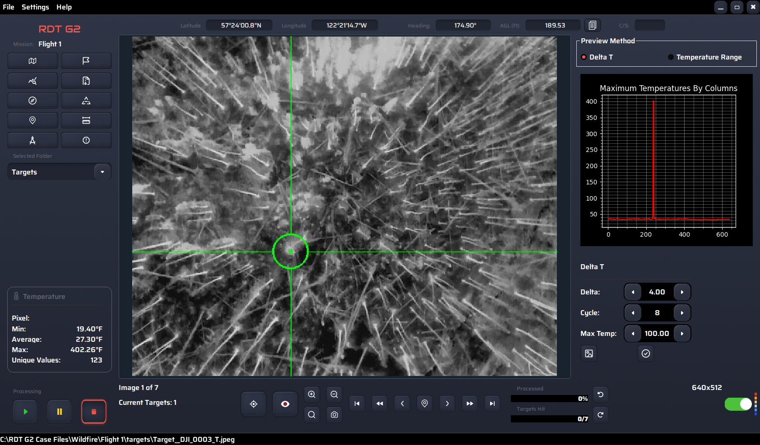Click the Processed progress bar
Viewport: 760px width, 445px height.
click(x=550, y=399)
